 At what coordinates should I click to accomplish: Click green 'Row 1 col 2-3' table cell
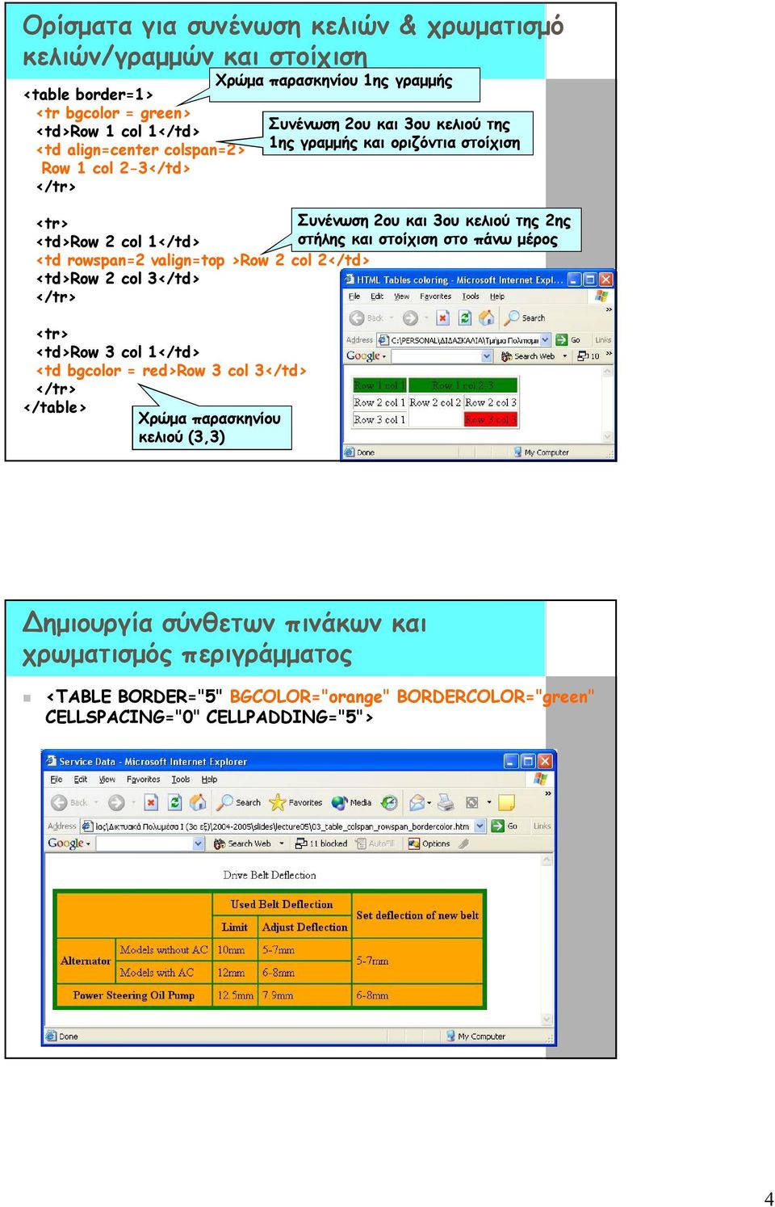click(x=463, y=385)
